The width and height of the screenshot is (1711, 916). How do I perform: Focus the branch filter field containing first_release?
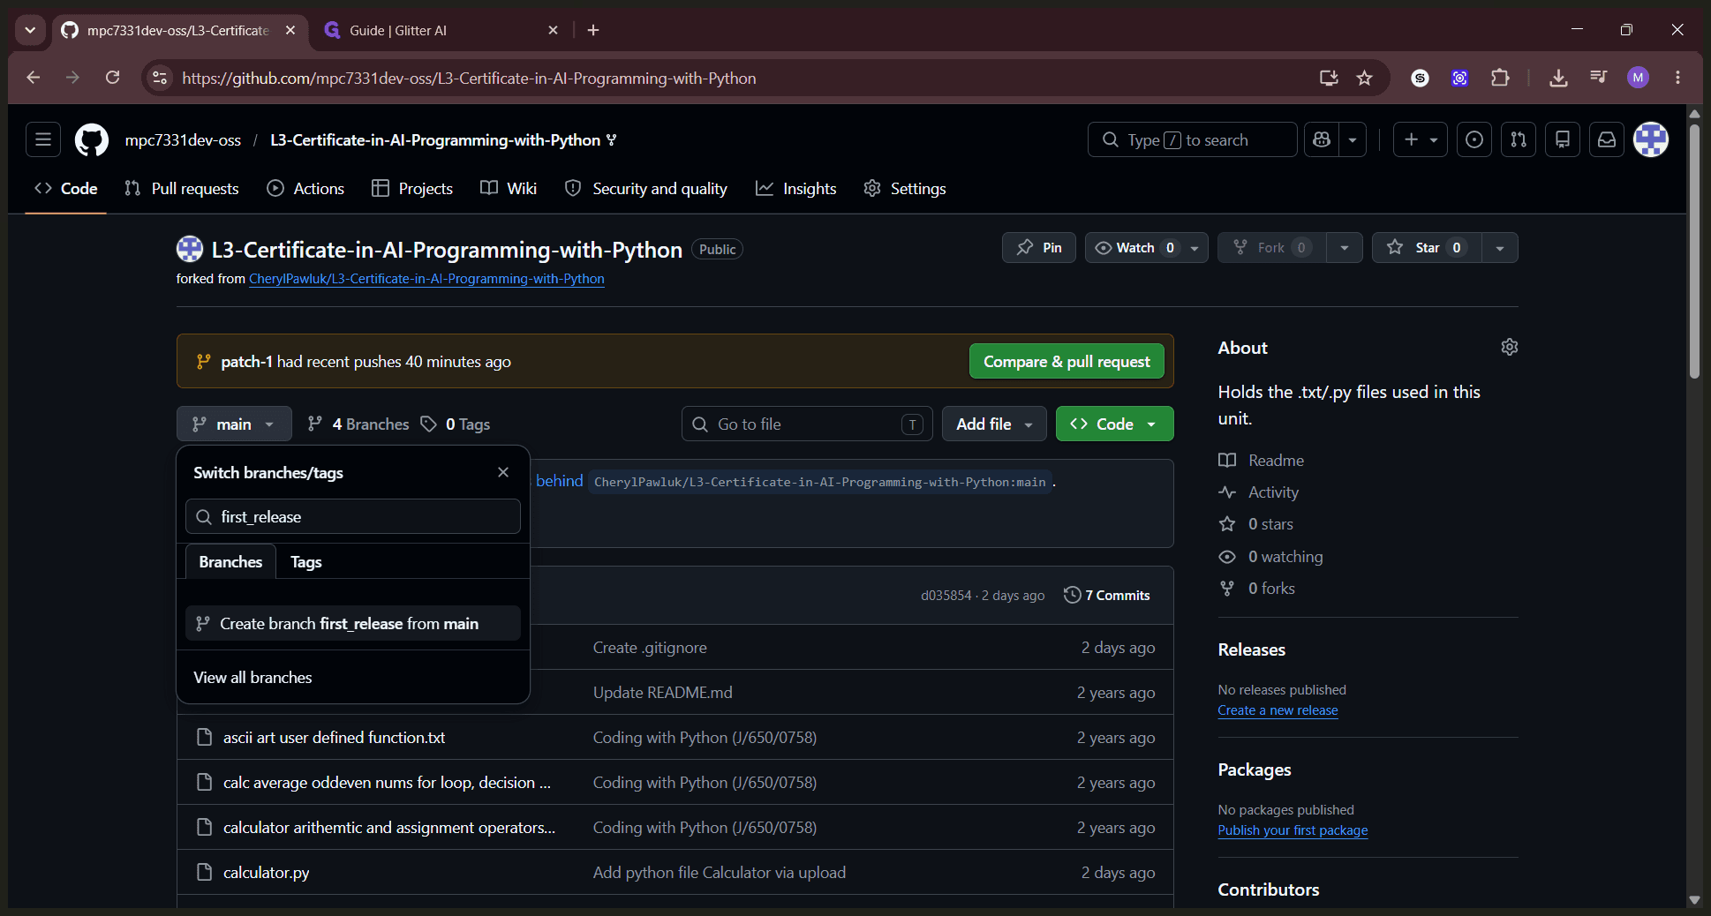click(353, 516)
